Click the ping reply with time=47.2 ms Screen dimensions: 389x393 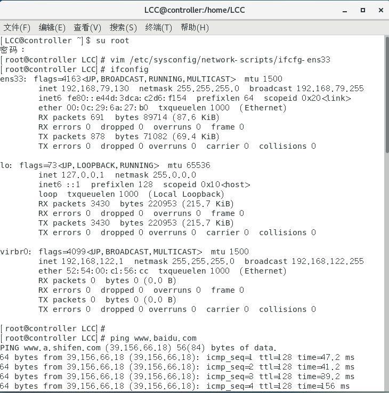point(177,357)
